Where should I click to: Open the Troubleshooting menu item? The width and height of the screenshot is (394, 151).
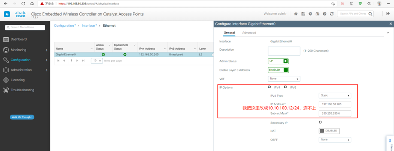click(22, 90)
